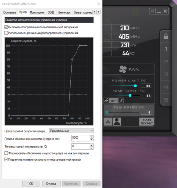Toggle the software user-defined auto mode checkbox

tap(6, 27)
